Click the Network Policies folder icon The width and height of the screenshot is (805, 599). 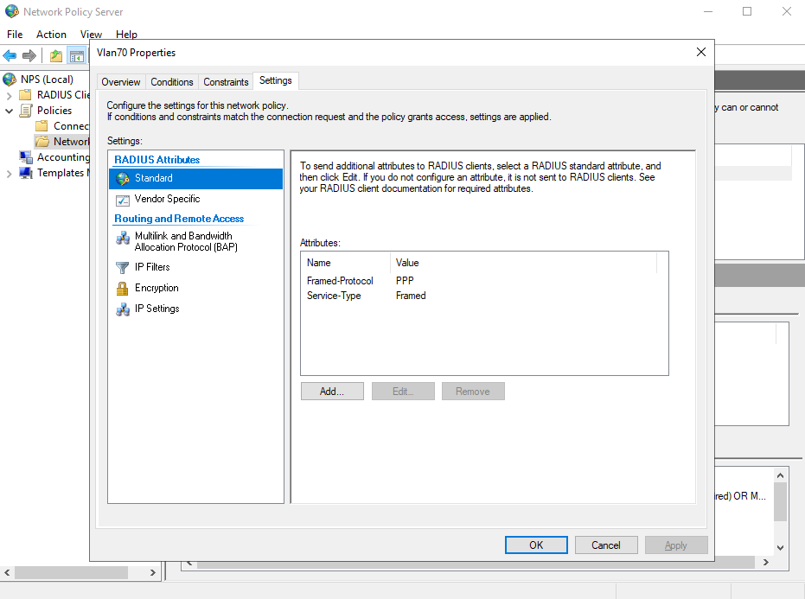tap(42, 142)
